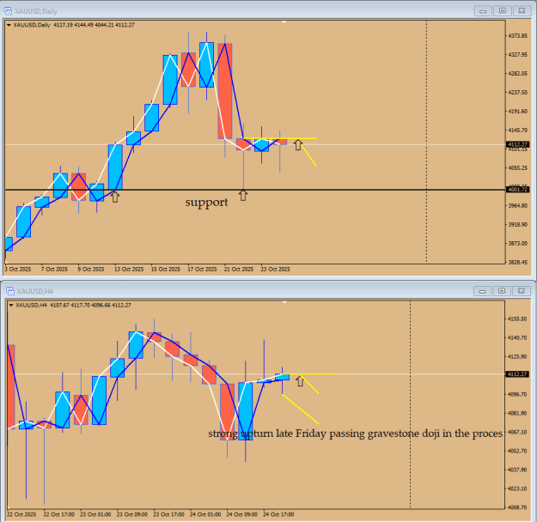Click the '24 Oct 17:00' label on H4 axis

[278, 514]
